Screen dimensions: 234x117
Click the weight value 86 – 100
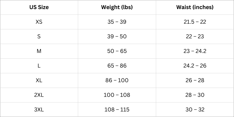(x=117, y=80)
